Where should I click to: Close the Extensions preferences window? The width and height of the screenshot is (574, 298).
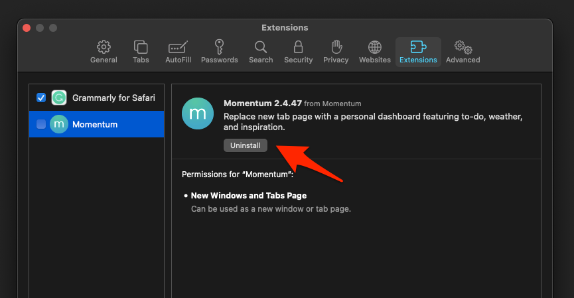pyautogui.click(x=27, y=28)
